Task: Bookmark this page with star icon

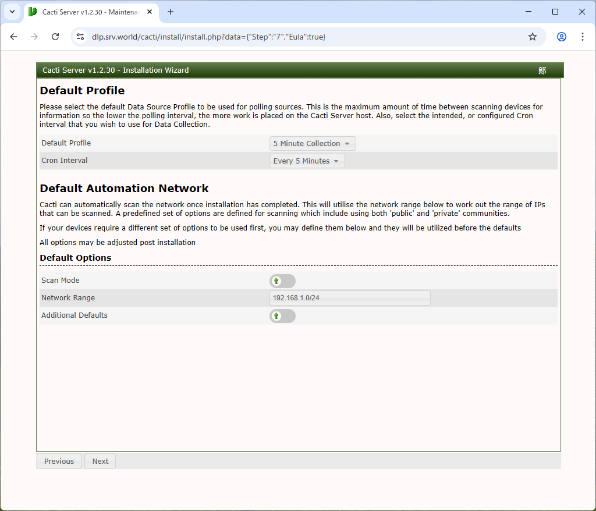Action: click(532, 37)
